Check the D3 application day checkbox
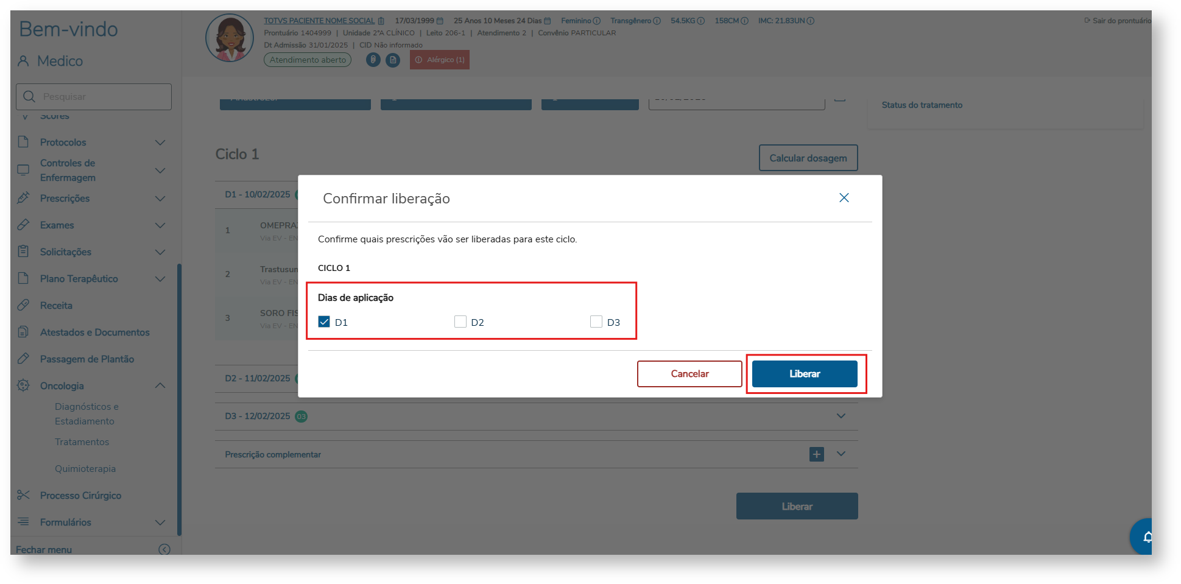Viewport: 1181px width, 584px height. click(596, 322)
